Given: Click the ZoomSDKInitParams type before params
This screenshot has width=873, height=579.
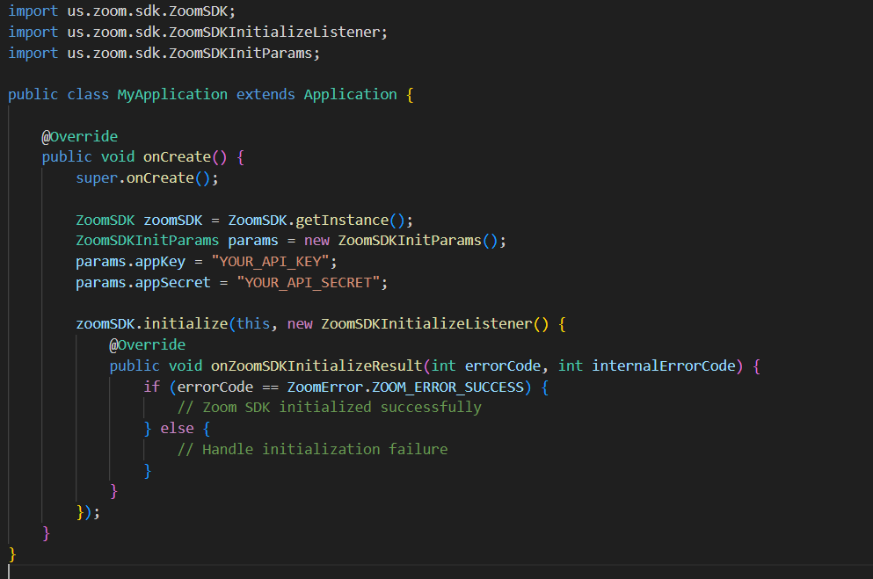Looking at the screenshot, I should (147, 241).
